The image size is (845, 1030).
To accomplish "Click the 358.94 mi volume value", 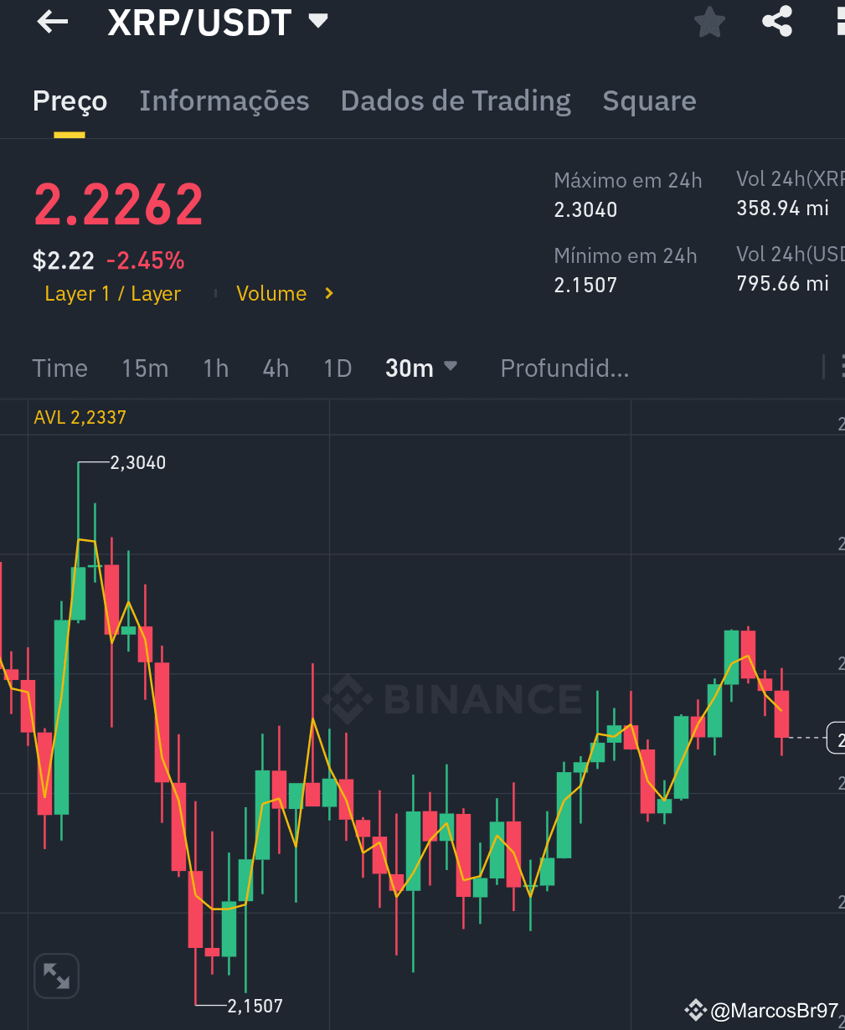I will click(x=782, y=208).
